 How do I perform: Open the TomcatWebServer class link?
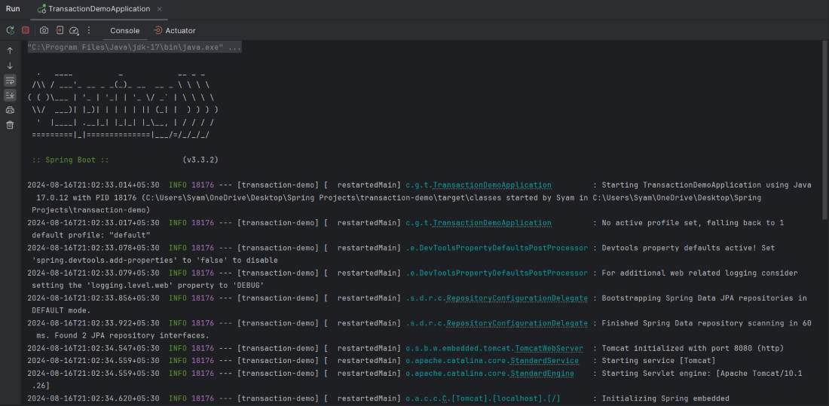point(549,348)
